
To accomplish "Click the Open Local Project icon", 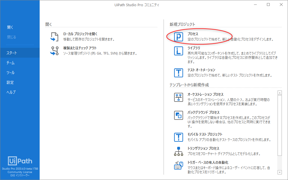I will click(x=54, y=37).
